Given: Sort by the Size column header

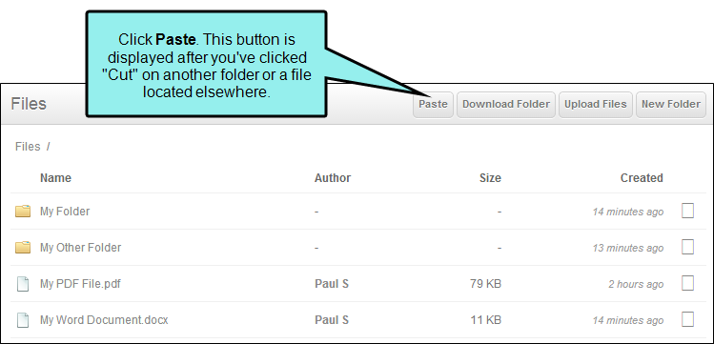Looking at the screenshot, I should 490,178.
